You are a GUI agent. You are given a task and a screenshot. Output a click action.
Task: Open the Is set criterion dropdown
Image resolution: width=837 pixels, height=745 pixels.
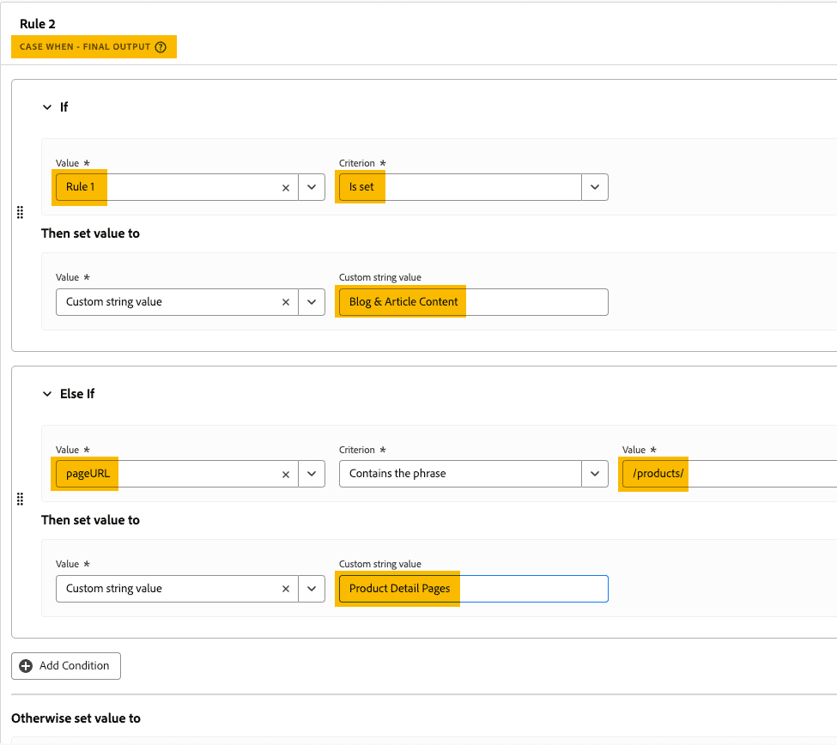point(595,187)
